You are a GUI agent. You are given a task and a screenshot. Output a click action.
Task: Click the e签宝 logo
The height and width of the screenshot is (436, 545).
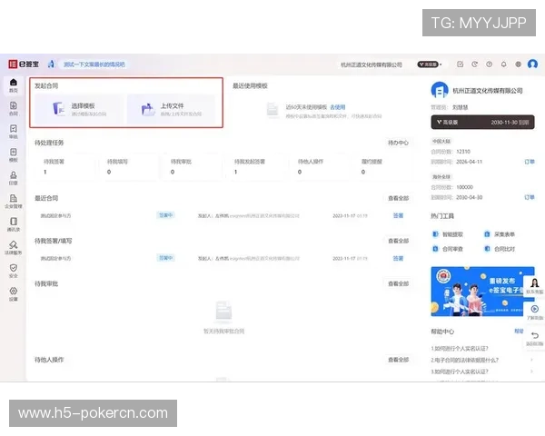pos(24,64)
